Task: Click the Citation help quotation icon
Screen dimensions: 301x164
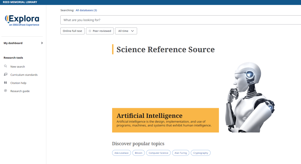Action: [x=6, y=83]
